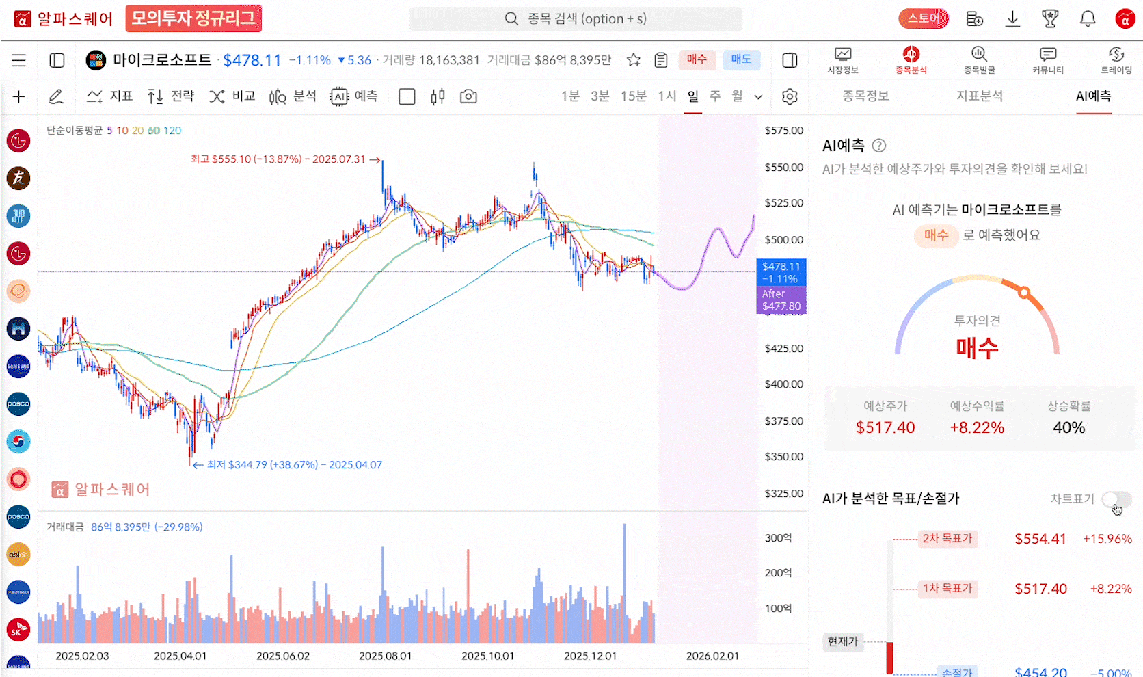Screen dimensions: 1143x677
Task: Select the pencil drawing tool
Action: 56,96
